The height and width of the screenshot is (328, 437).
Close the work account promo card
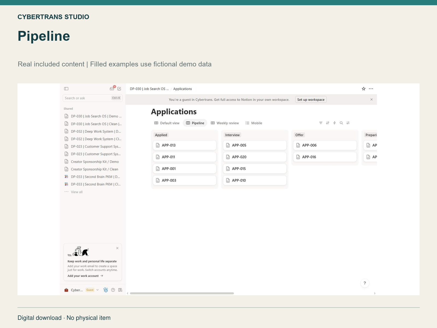[x=117, y=248]
